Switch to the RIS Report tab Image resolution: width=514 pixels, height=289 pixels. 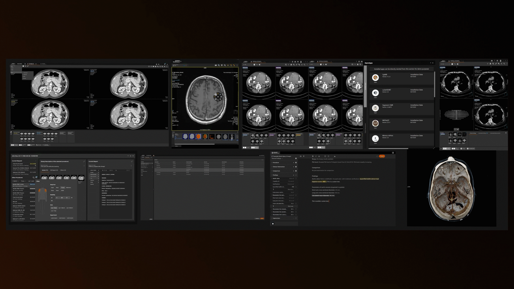[54, 170]
